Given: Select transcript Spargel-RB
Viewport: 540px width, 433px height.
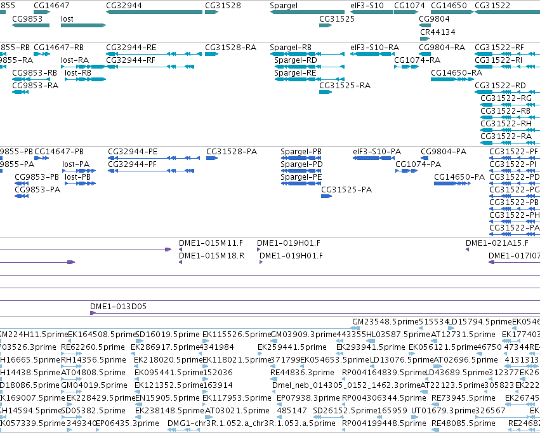Looking at the screenshot, I should click(x=291, y=47).
